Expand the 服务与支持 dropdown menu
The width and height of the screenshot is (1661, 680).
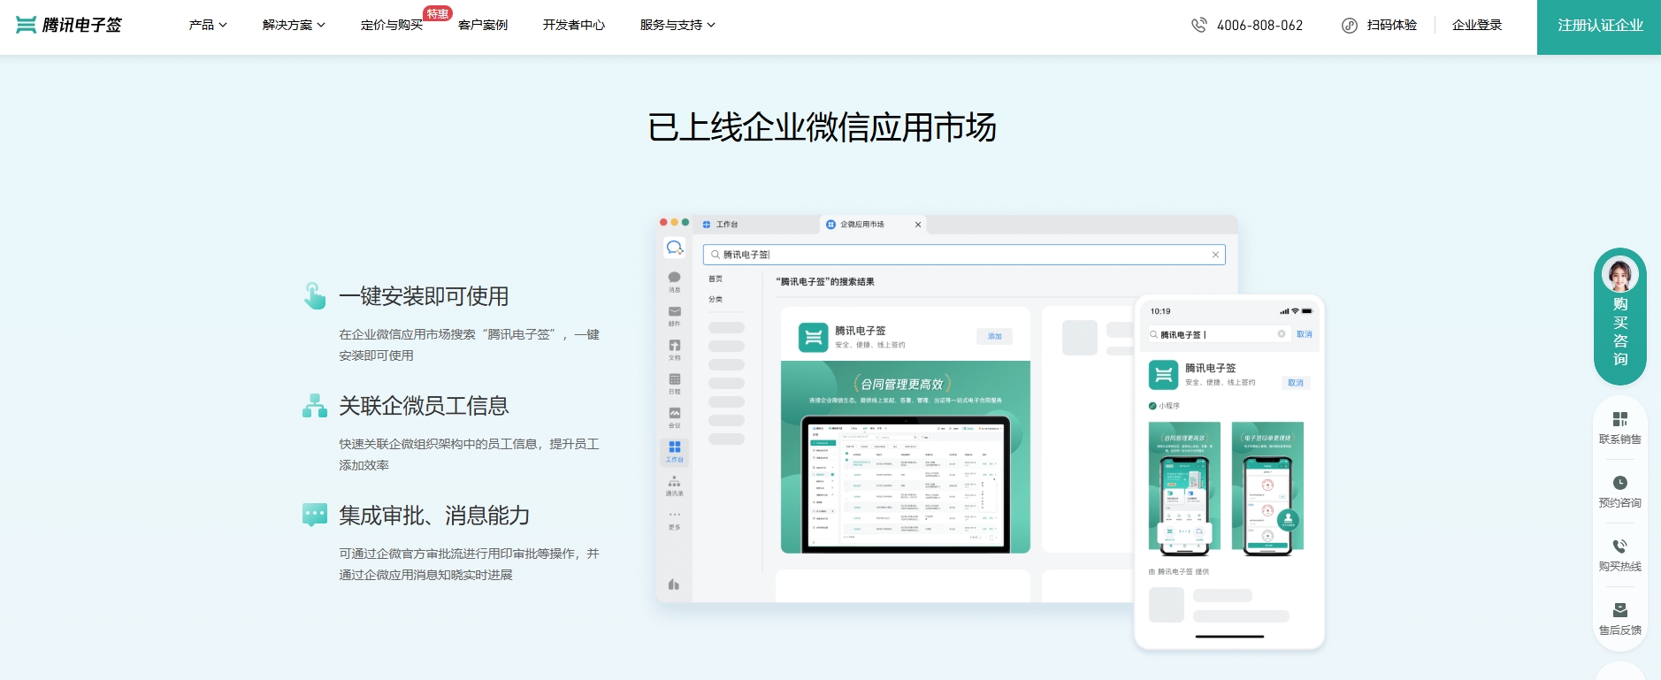point(677,25)
